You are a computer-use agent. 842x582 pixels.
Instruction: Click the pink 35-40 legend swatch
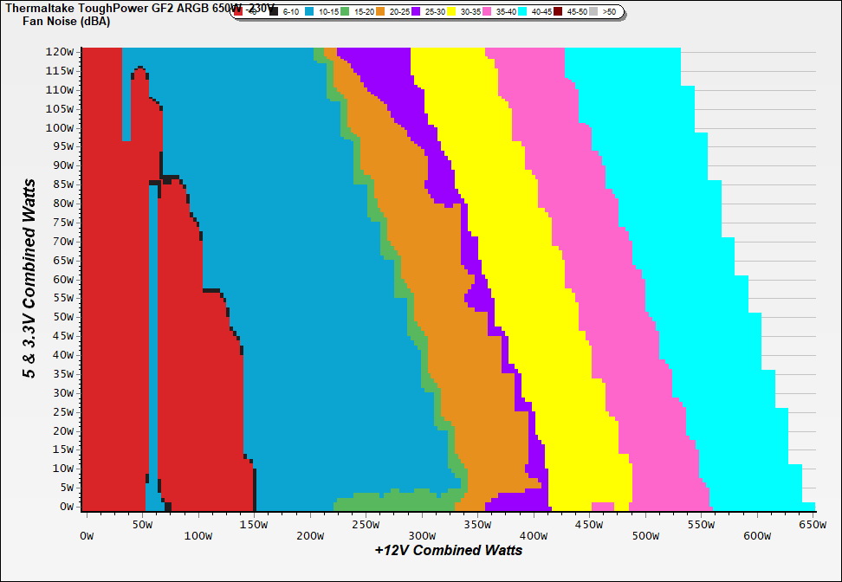click(487, 11)
